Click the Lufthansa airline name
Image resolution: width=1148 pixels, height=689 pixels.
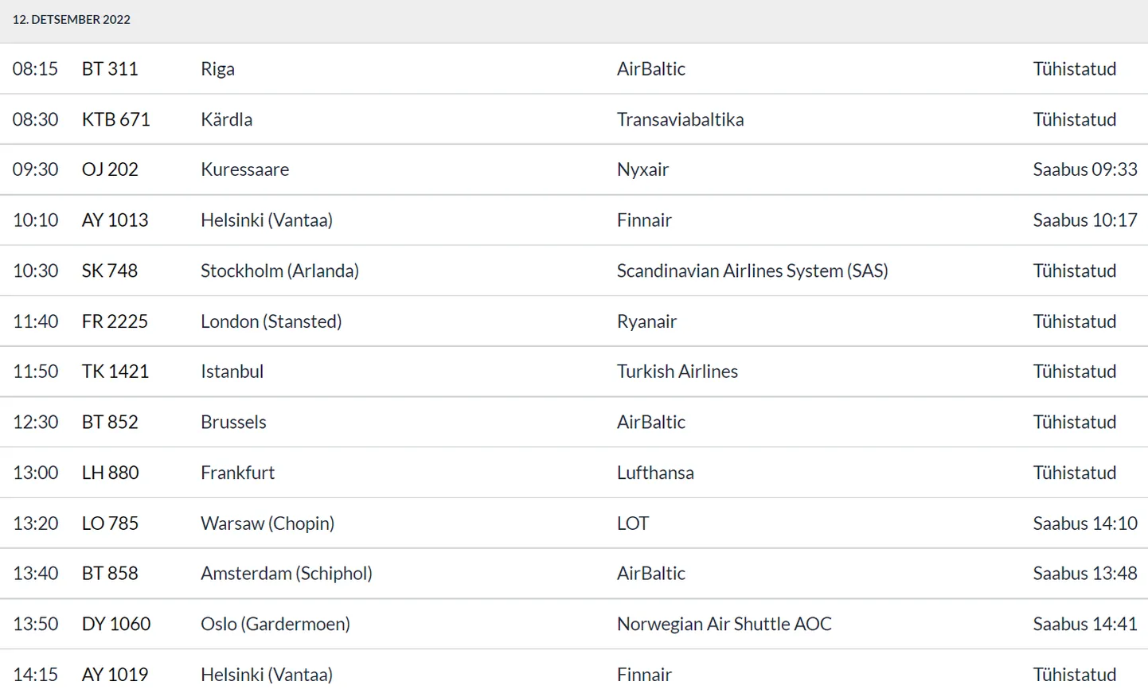(x=655, y=473)
